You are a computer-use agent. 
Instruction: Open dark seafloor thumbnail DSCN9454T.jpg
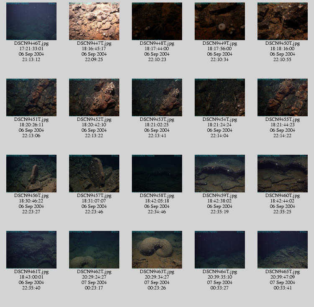(220, 97)
